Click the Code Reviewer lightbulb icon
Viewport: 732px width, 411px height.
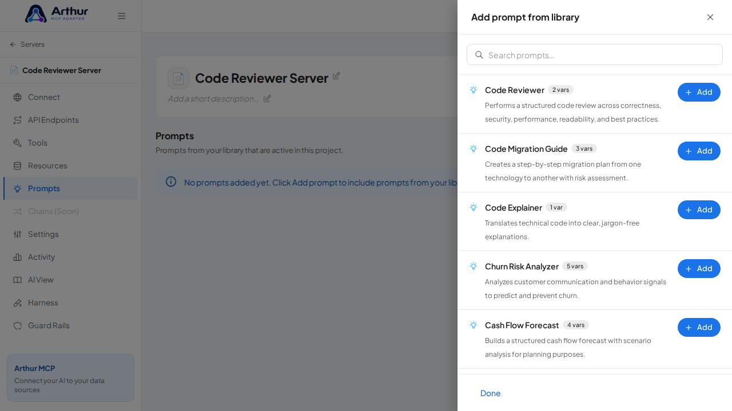click(474, 90)
